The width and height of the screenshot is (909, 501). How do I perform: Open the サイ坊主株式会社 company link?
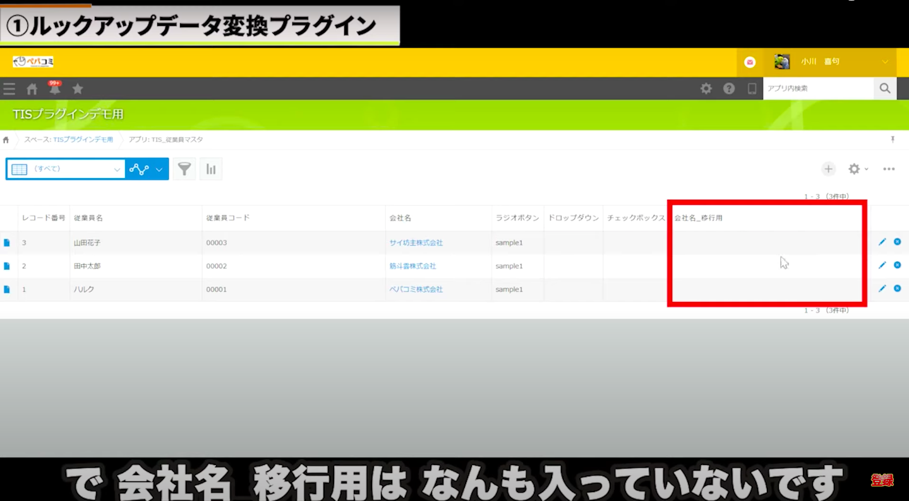point(416,243)
